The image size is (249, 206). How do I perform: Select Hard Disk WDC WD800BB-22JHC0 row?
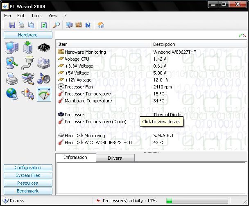tap(151, 143)
